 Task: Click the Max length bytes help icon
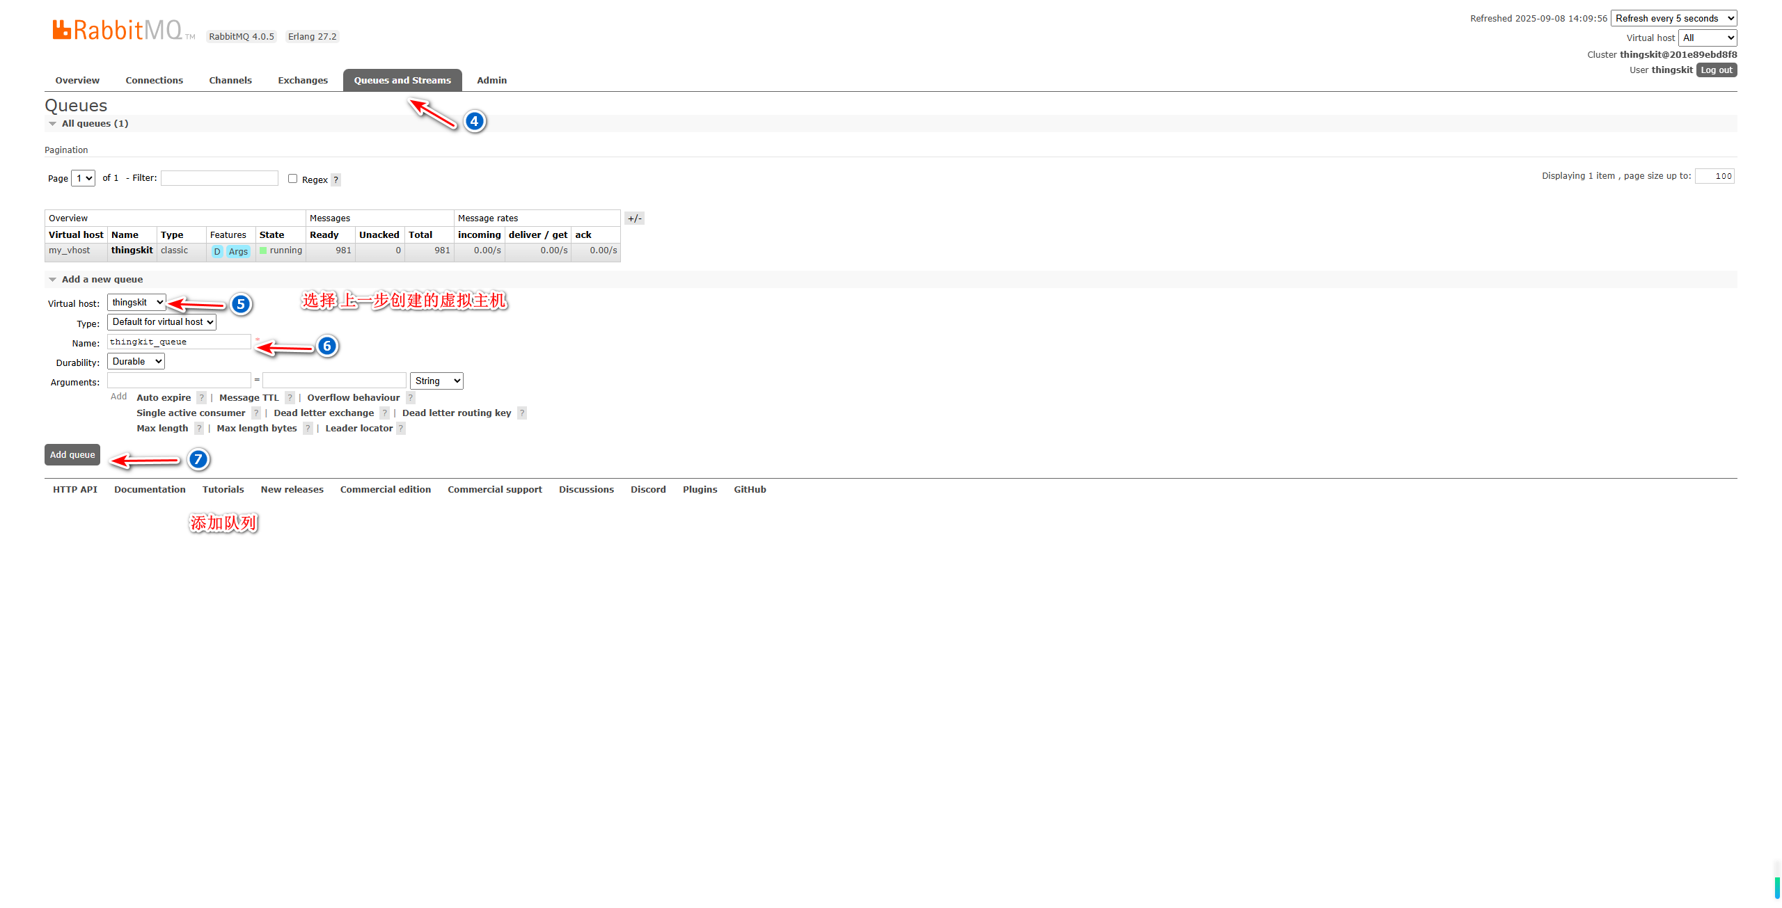308,429
